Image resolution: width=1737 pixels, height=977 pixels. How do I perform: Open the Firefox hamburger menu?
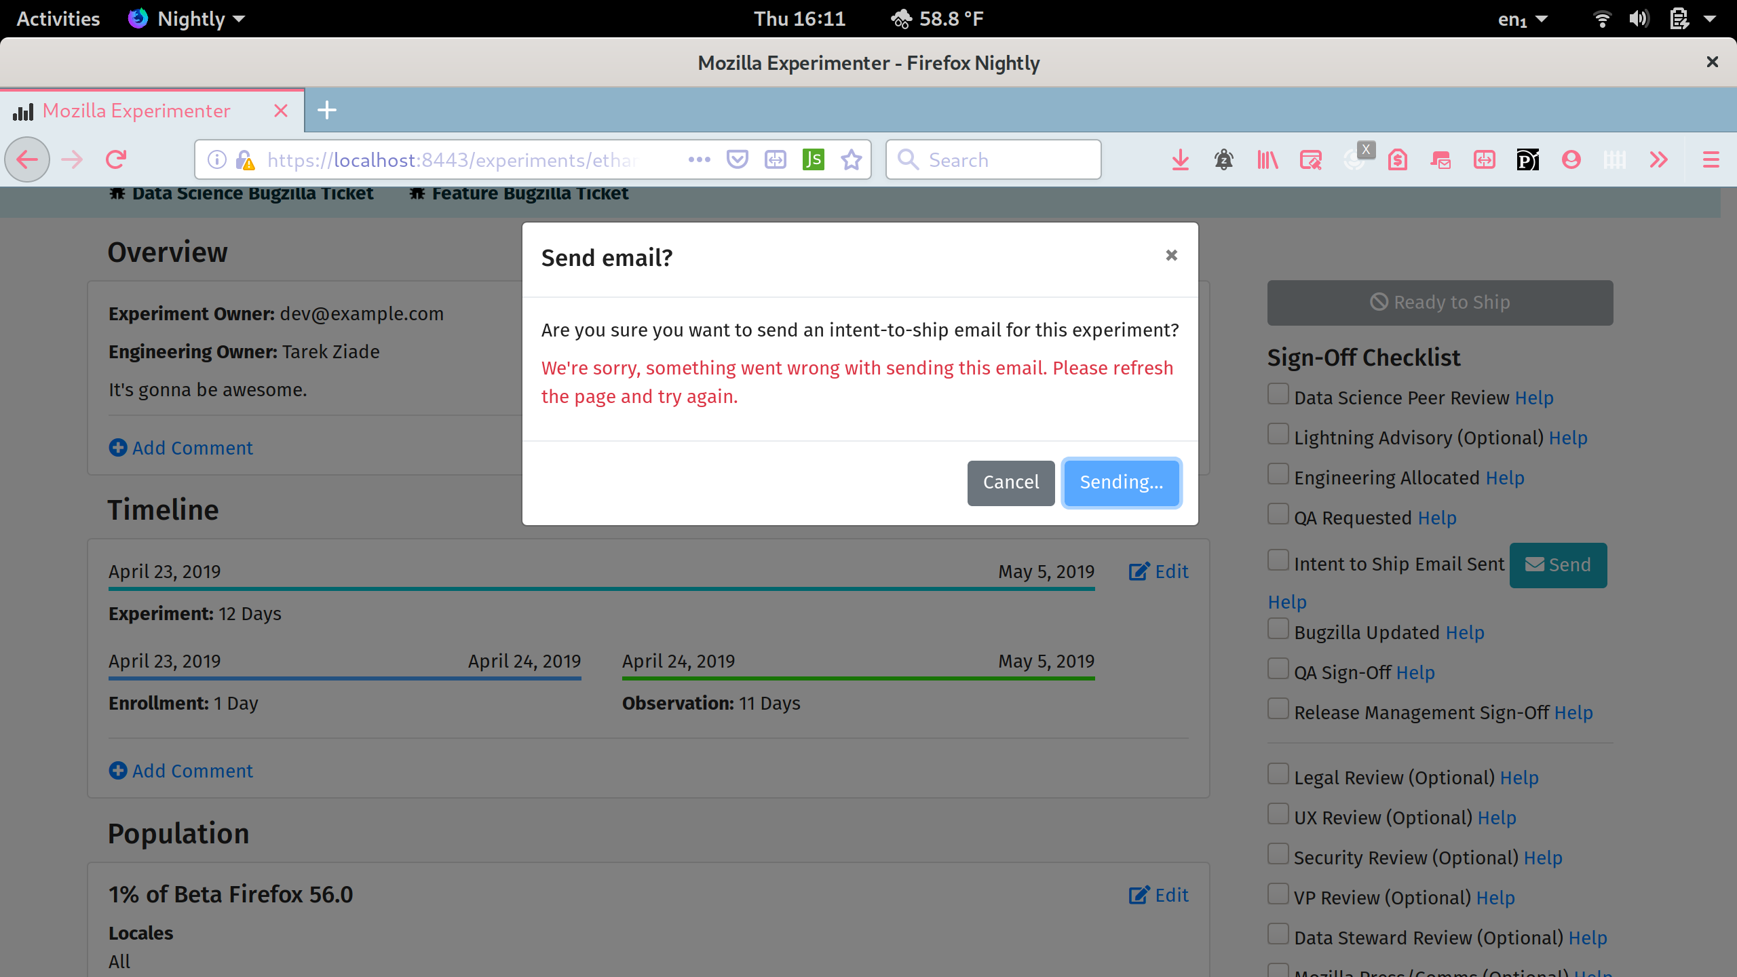point(1711,160)
